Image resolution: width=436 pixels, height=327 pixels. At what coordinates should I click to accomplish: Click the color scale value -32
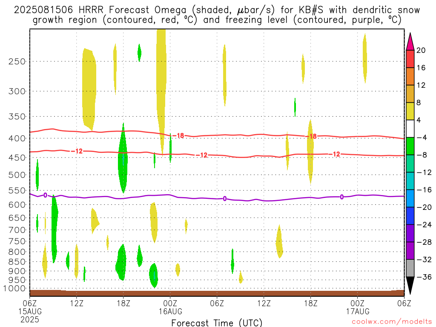pyautogui.click(x=424, y=259)
